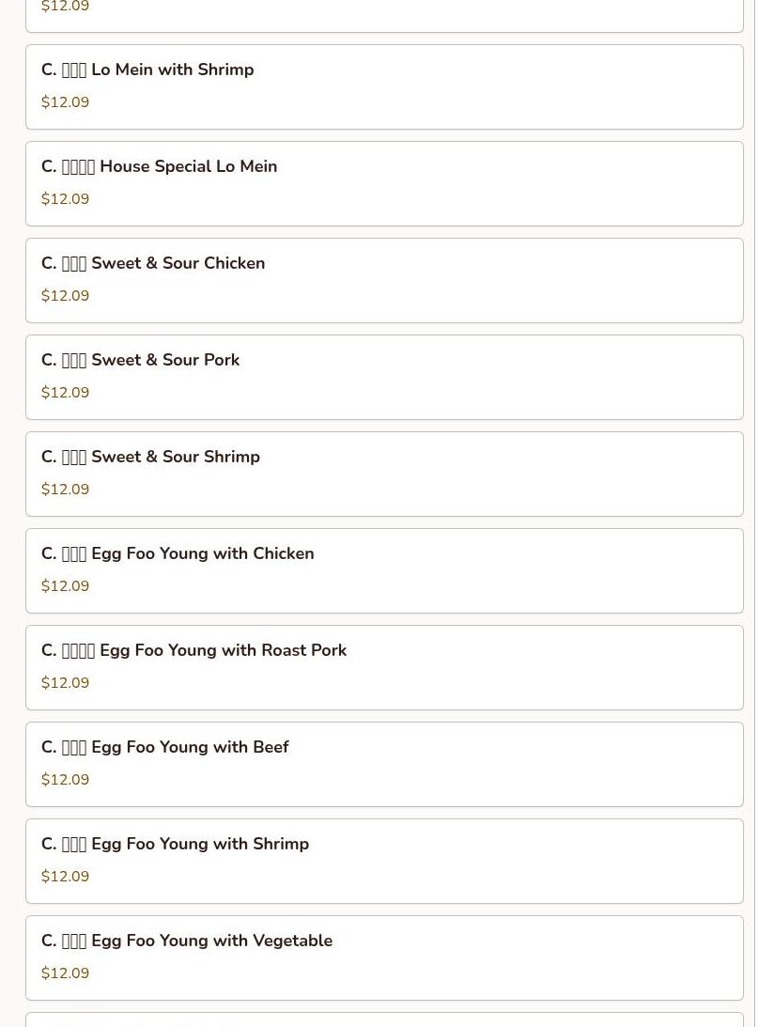The width and height of the screenshot is (774, 1027).
Task: Select Egg Foo Young with Vegetable
Action: click(x=187, y=941)
